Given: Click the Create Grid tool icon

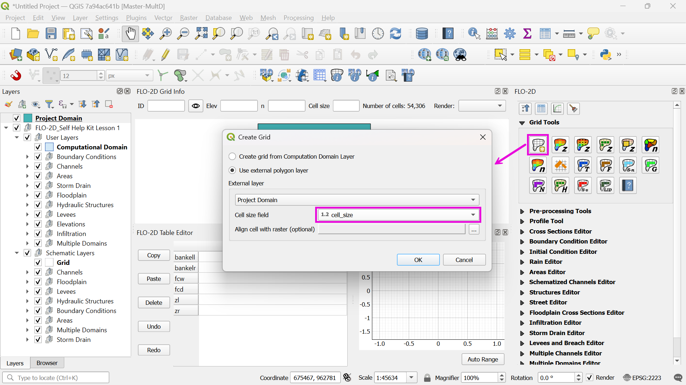Looking at the screenshot, I should [x=538, y=145].
